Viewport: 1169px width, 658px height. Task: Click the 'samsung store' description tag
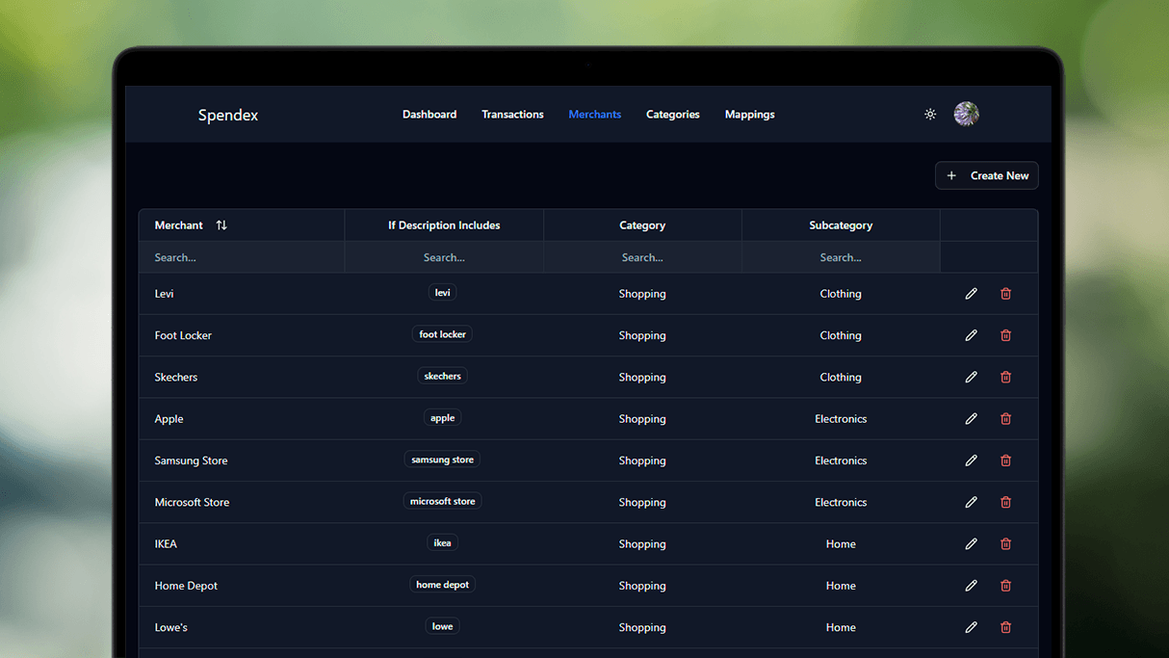[443, 460]
